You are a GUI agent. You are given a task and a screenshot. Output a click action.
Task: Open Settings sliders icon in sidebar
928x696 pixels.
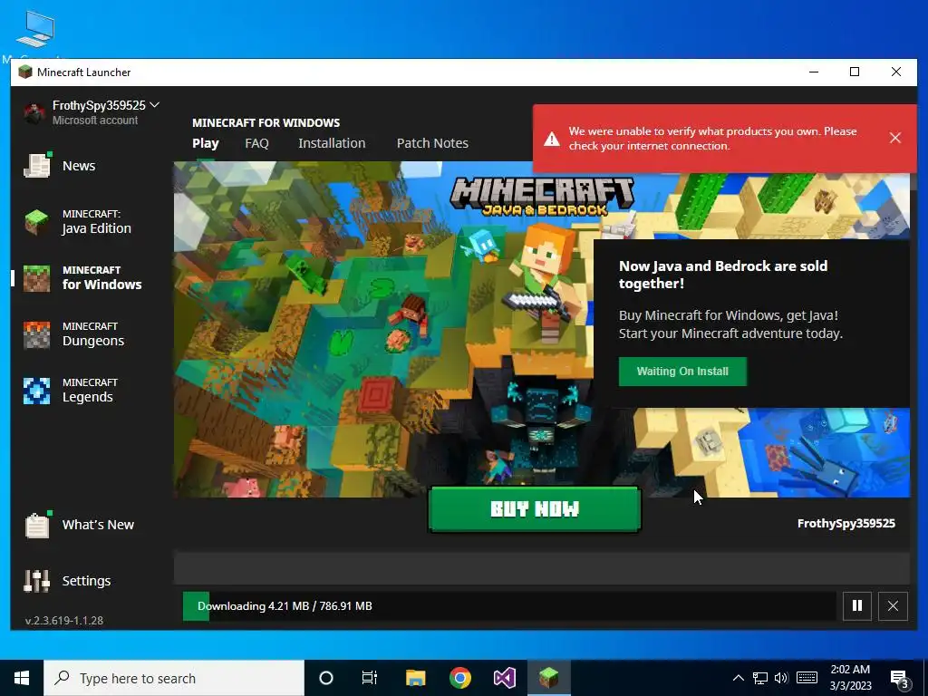tap(36, 581)
